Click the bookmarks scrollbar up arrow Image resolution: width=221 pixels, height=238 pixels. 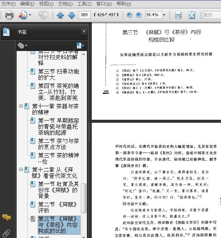pos(83,54)
